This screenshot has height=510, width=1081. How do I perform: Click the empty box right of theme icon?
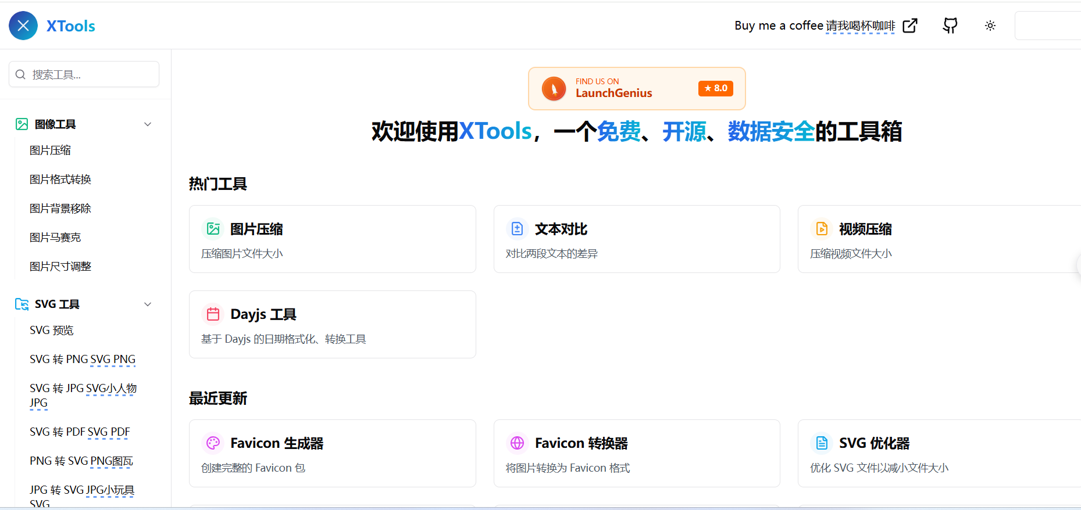coord(1048,26)
